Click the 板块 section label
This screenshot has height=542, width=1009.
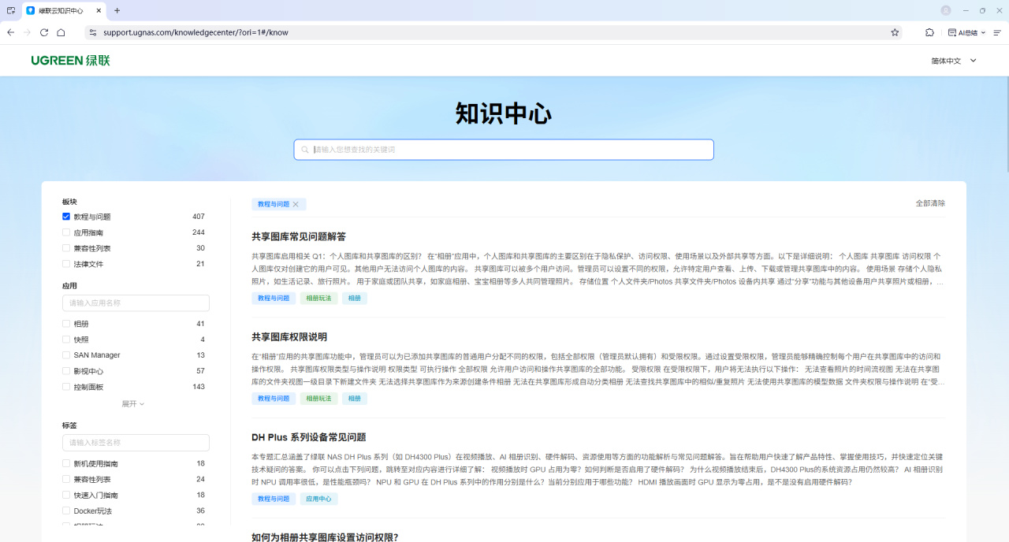point(69,202)
